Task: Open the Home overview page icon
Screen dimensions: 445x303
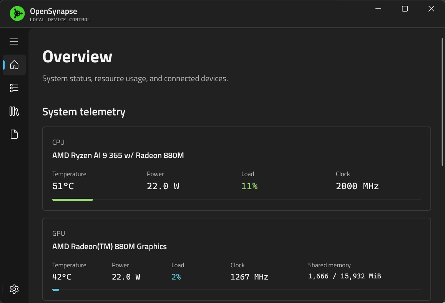Action: pos(14,65)
